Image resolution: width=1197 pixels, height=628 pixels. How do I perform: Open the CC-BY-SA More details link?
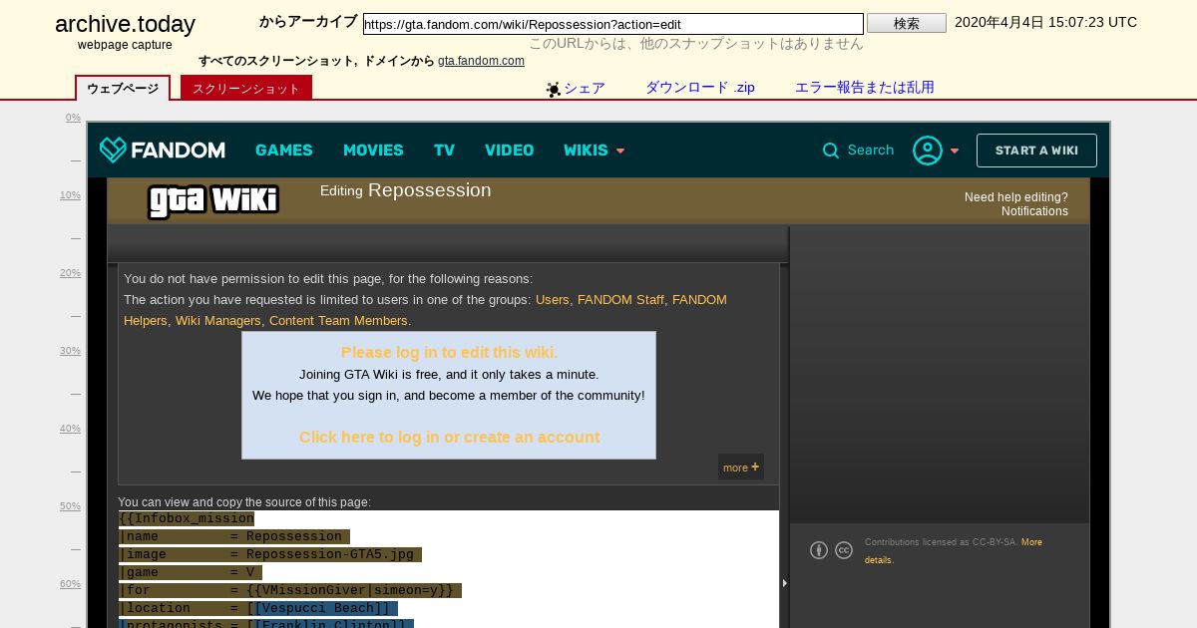[954, 551]
